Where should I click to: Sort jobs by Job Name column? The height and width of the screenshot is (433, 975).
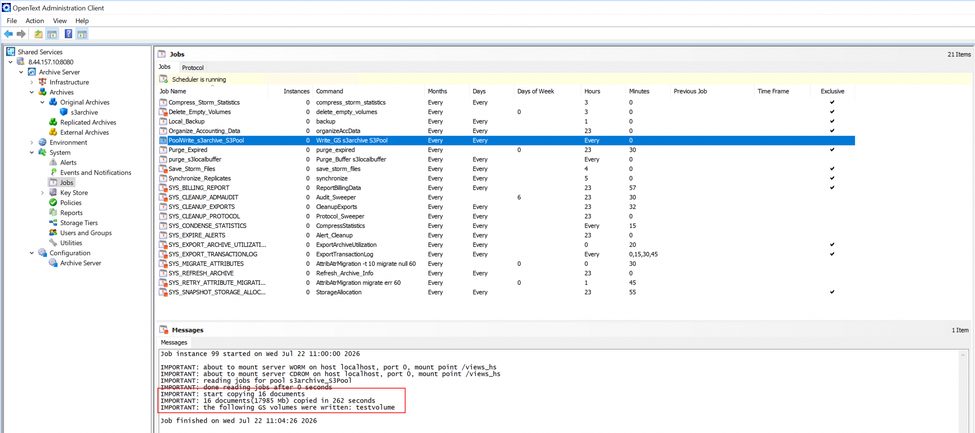pyautogui.click(x=213, y=91)
